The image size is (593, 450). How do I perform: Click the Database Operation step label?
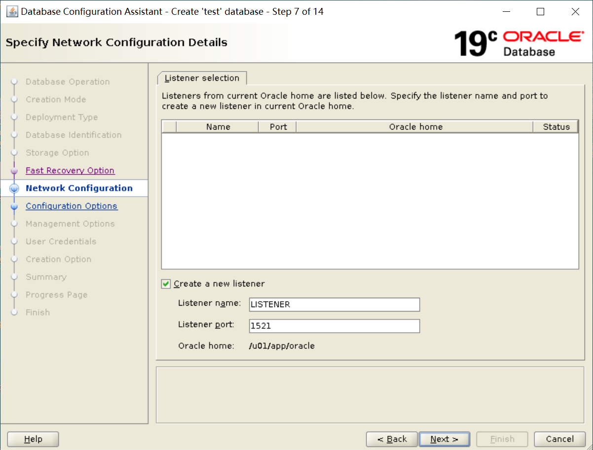pos(68,82)
